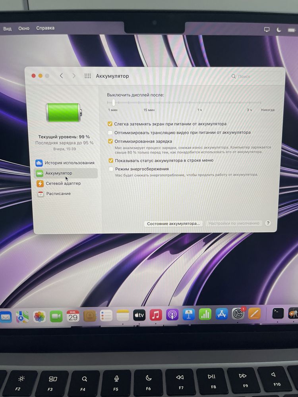298x397 pixels.
Task: Uncheck 'Показывать статус аккумулятора в строке меню'
Action: [x=111, y=160]
